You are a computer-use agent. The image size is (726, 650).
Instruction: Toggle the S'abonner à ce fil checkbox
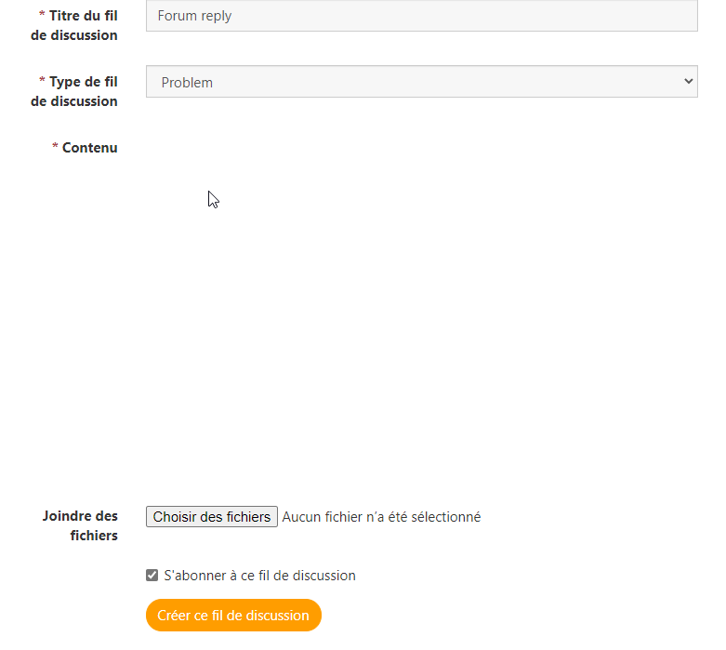click(x=152, y=576)
